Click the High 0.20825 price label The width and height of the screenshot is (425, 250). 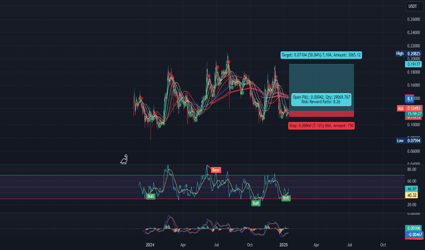click(409, 54)
